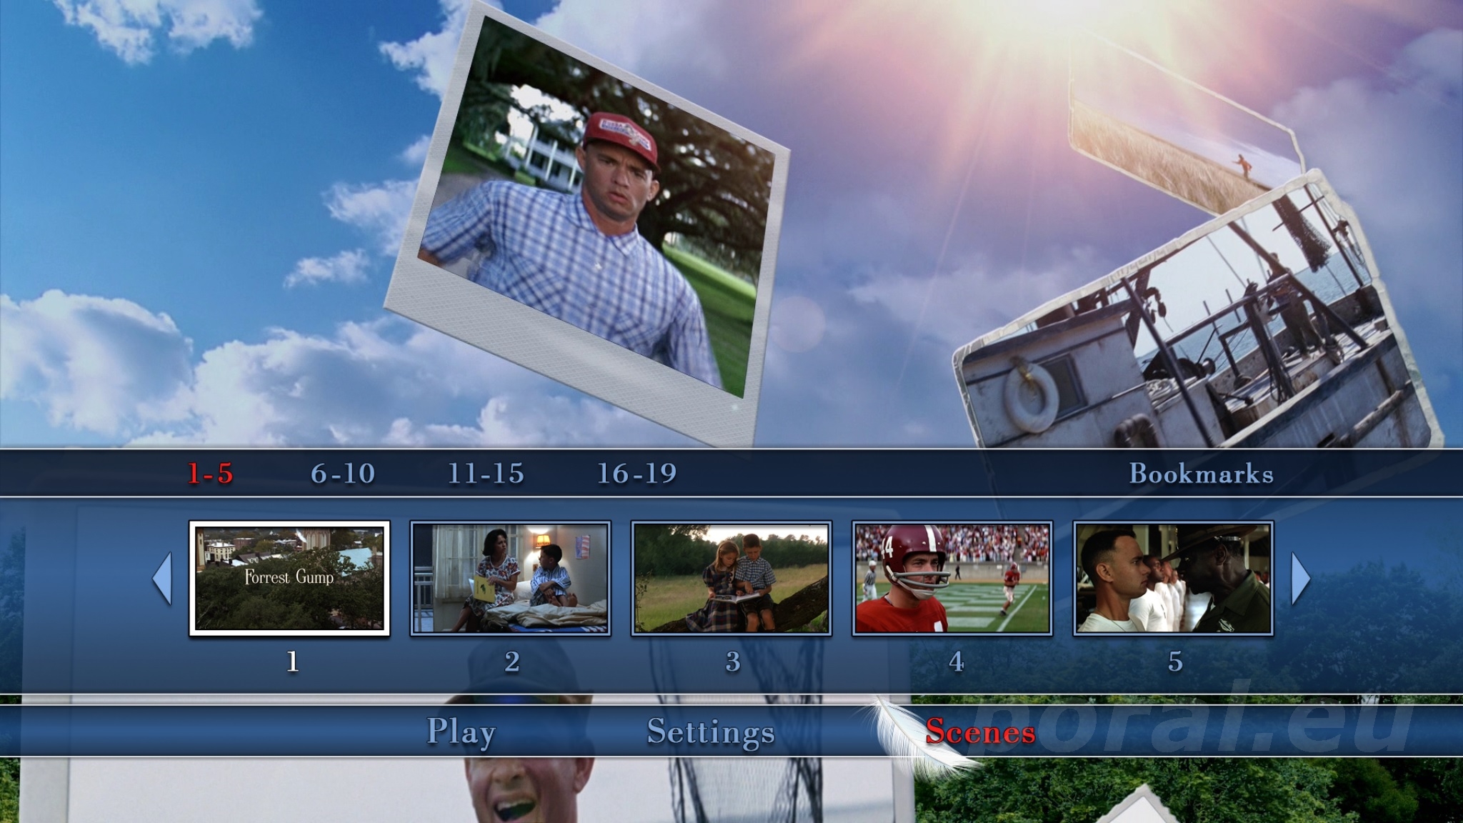Play scene 1 Forrest Gump title thumbnail
The height and width of the screenshot is (823, 1463).
click(289, 579)
